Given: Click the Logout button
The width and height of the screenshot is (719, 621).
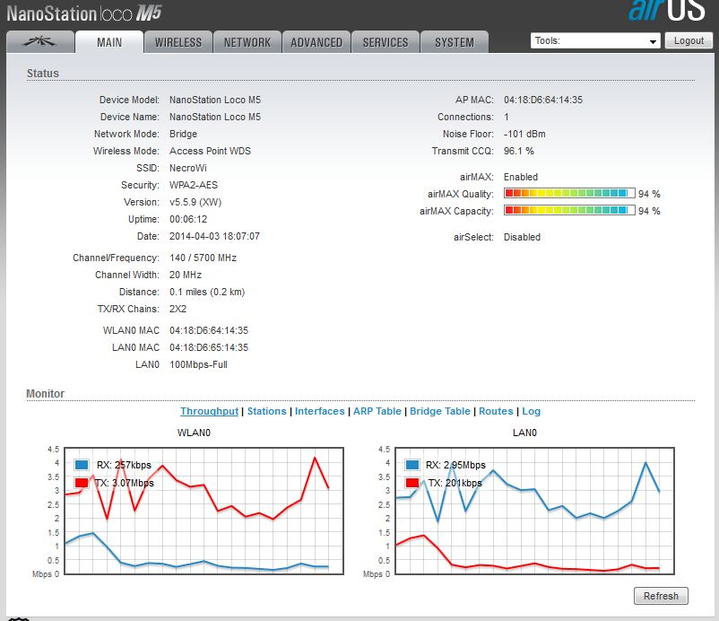Looking at the screenshot, I should coord(689,40).
